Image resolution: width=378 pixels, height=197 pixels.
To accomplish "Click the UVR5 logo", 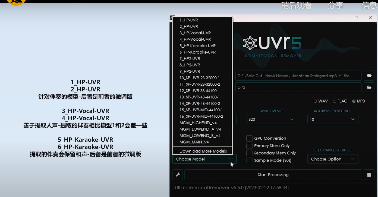I will click(272, 43).
